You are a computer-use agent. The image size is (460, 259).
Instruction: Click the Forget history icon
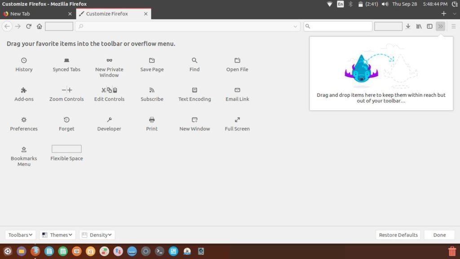click(66, 120)
